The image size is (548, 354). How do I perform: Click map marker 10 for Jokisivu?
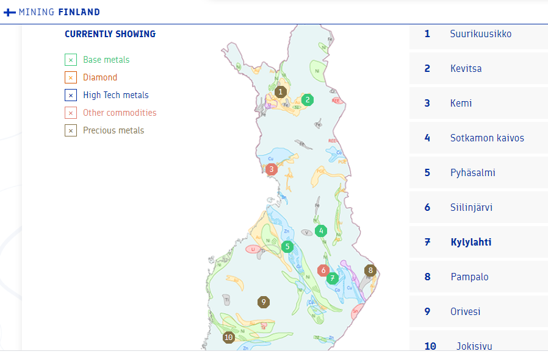[x=229, y=337]
